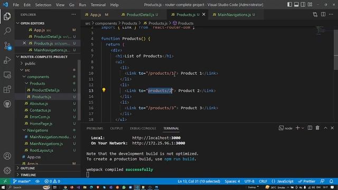Click the Windows taskbar Search box
The width and height of the screenshot is (338, 190).
click(29, 187)
